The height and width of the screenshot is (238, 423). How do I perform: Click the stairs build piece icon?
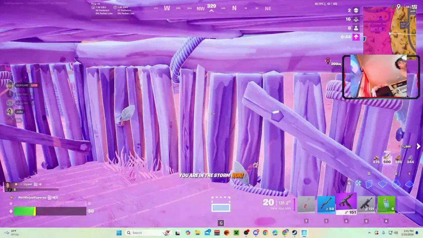pyautogui.click(x=396, y=184)
